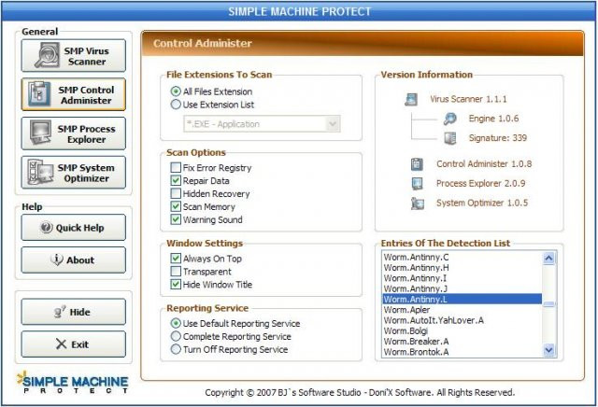The width and height of the screenshot is (598, 407).
Task: Click the Virus Scanner 1.1.1 label
Action: (468, 99)
